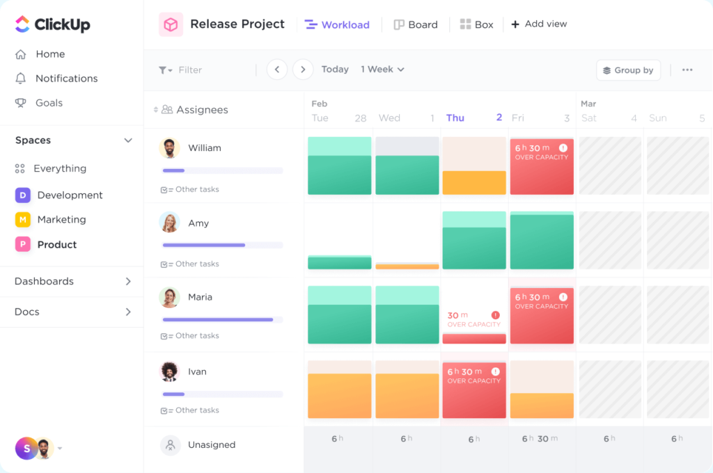713x473 pixels.
Task: Click the Everything space icon
Action: [x=22, y=168]
